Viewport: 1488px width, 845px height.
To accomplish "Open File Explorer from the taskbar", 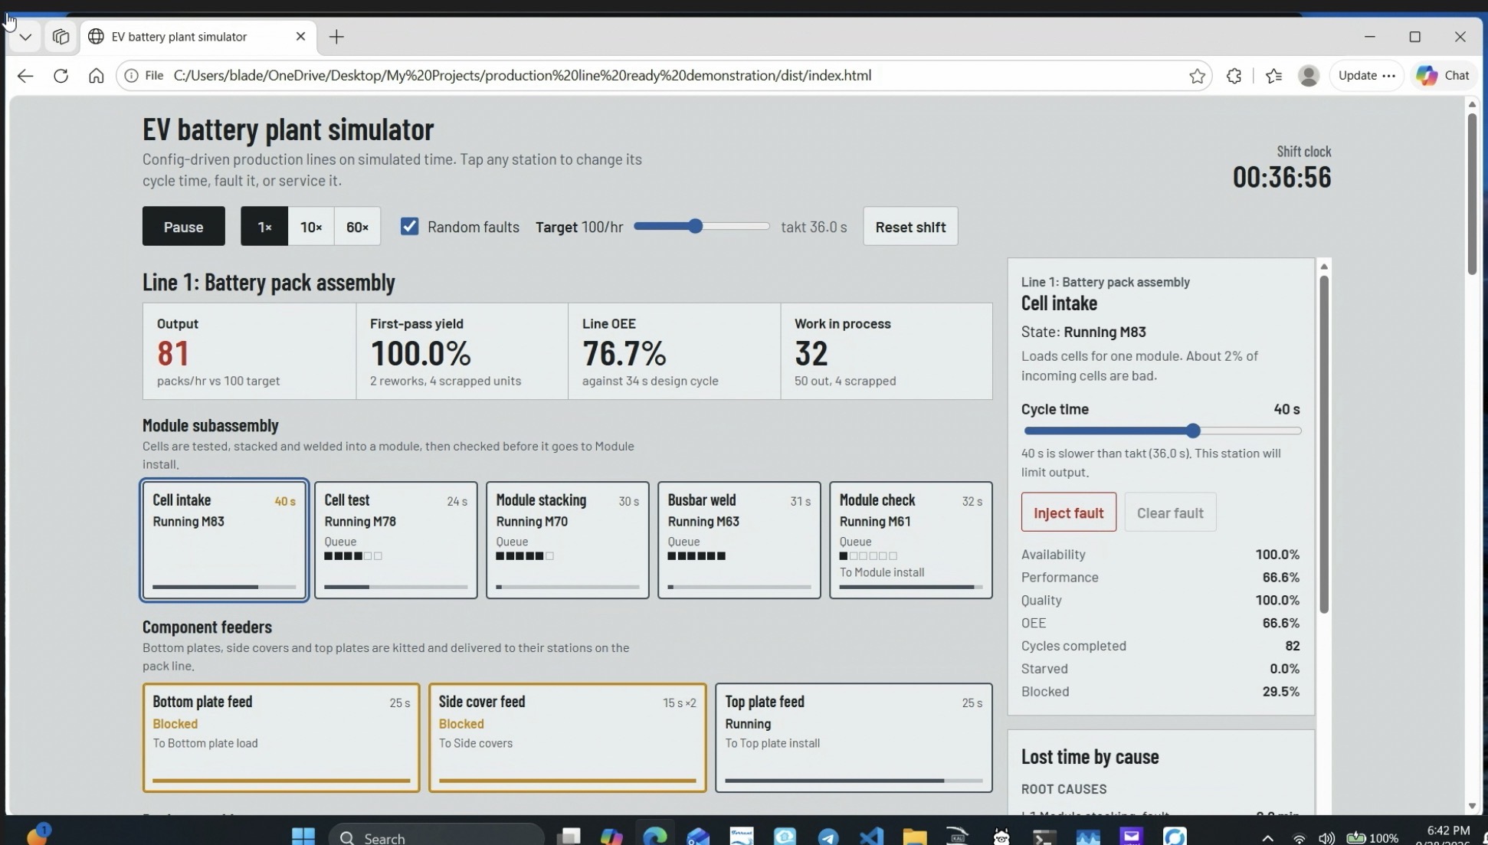I will pyautogui.click(x=914, y=836).
